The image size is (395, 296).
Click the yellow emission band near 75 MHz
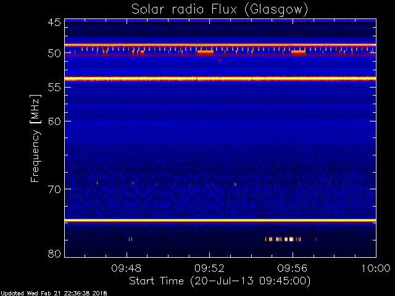[220, 221]
